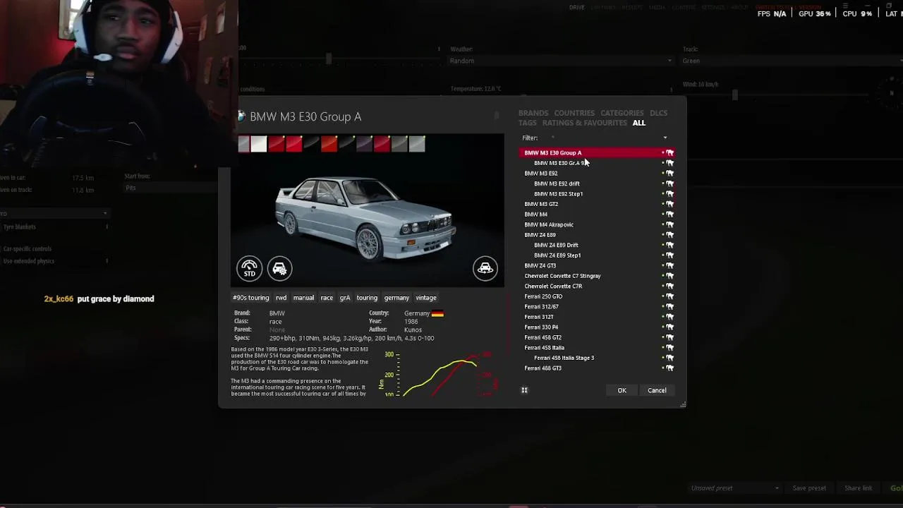Click horse icon on Ferrari 312T row
Screen dimensions: 903x508
pos(669,317)
